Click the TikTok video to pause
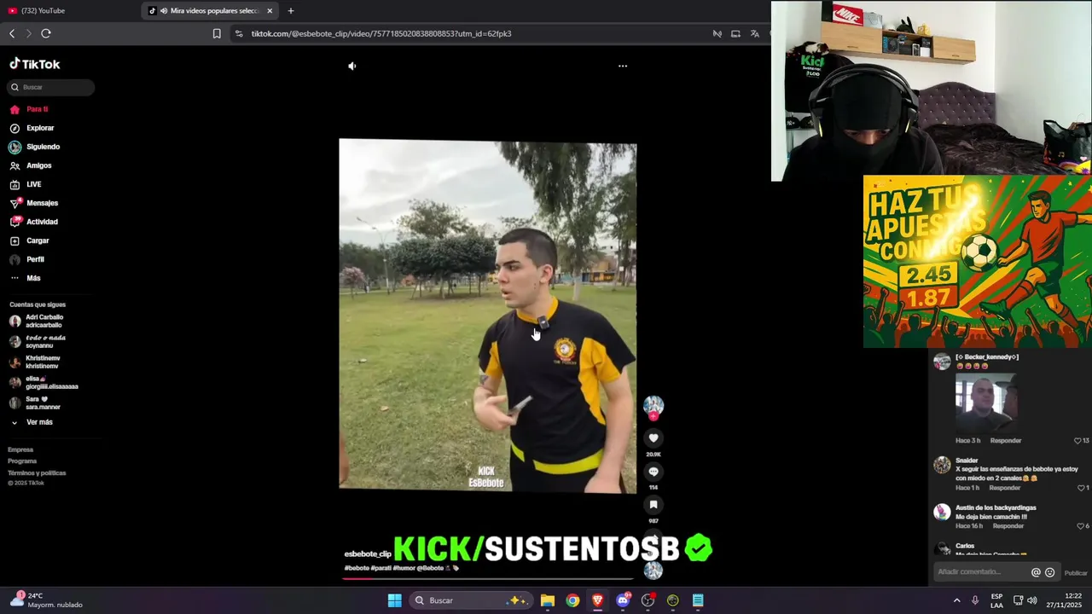The height and width of the screenshot is (614, 1092). pyautogui.click(x=487, y=316)
